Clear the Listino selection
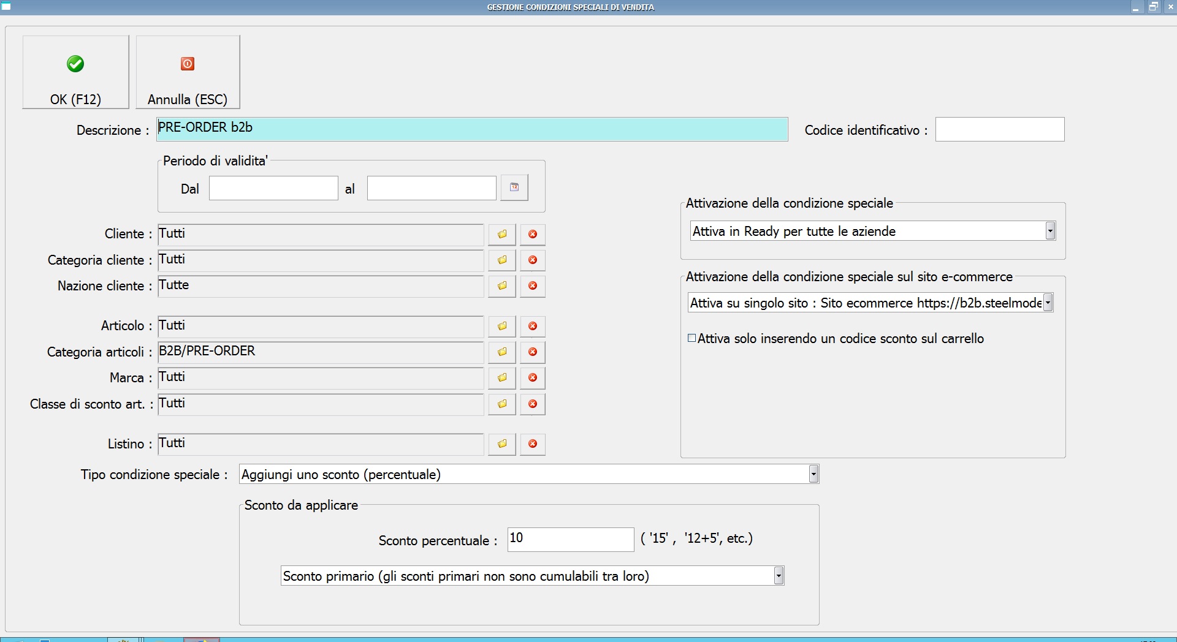This screenshot has width=1177, height=642. coord(533,444)
